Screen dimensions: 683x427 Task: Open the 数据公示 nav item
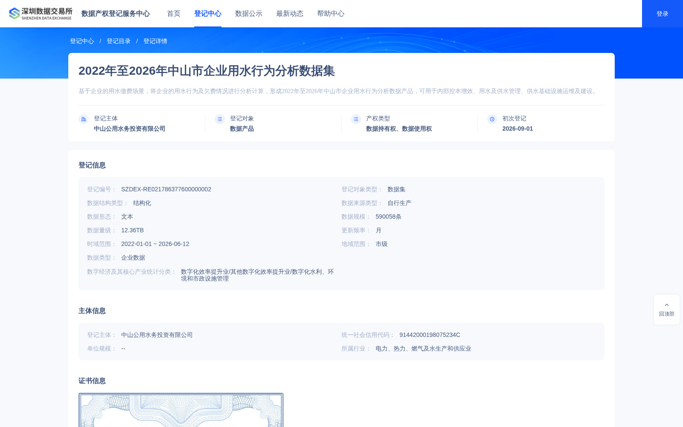249,14
